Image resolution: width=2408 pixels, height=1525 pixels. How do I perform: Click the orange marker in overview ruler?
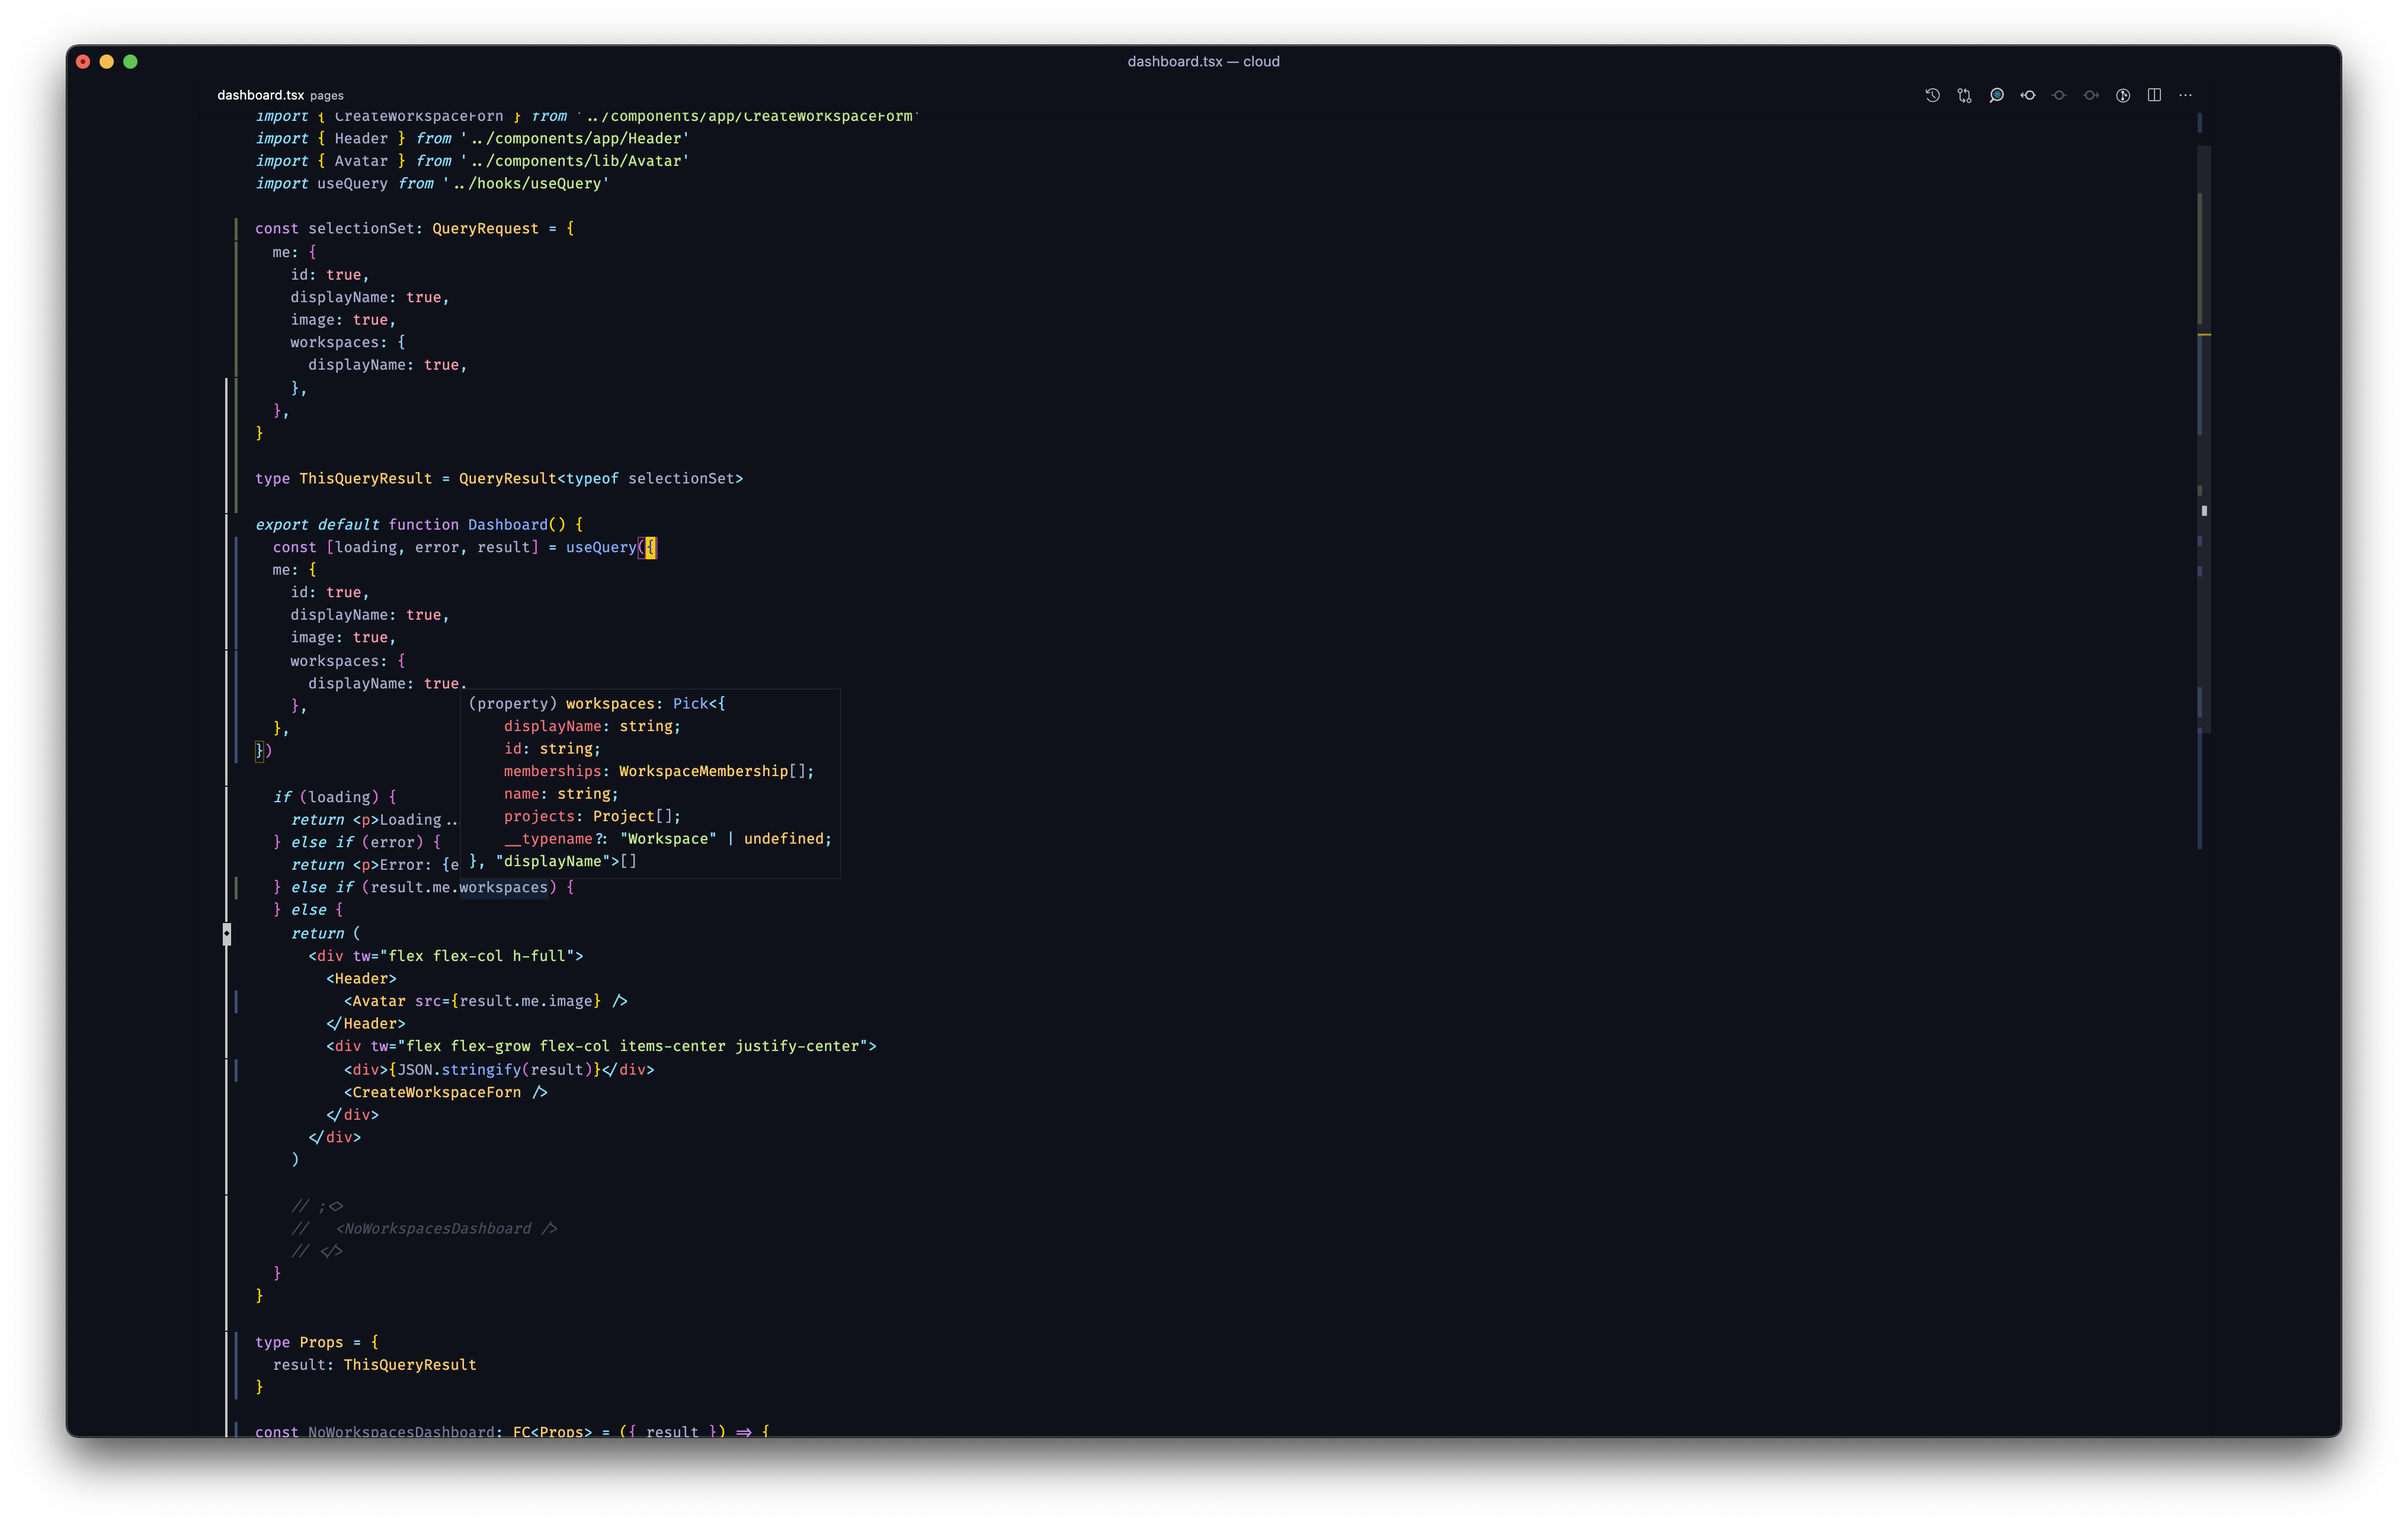click(x=2204, y=334)
